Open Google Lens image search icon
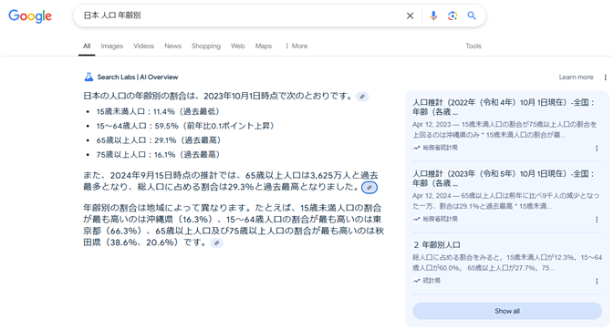Image resolution: width=614 pixels, height=330 pixels. tap(453, 15)
